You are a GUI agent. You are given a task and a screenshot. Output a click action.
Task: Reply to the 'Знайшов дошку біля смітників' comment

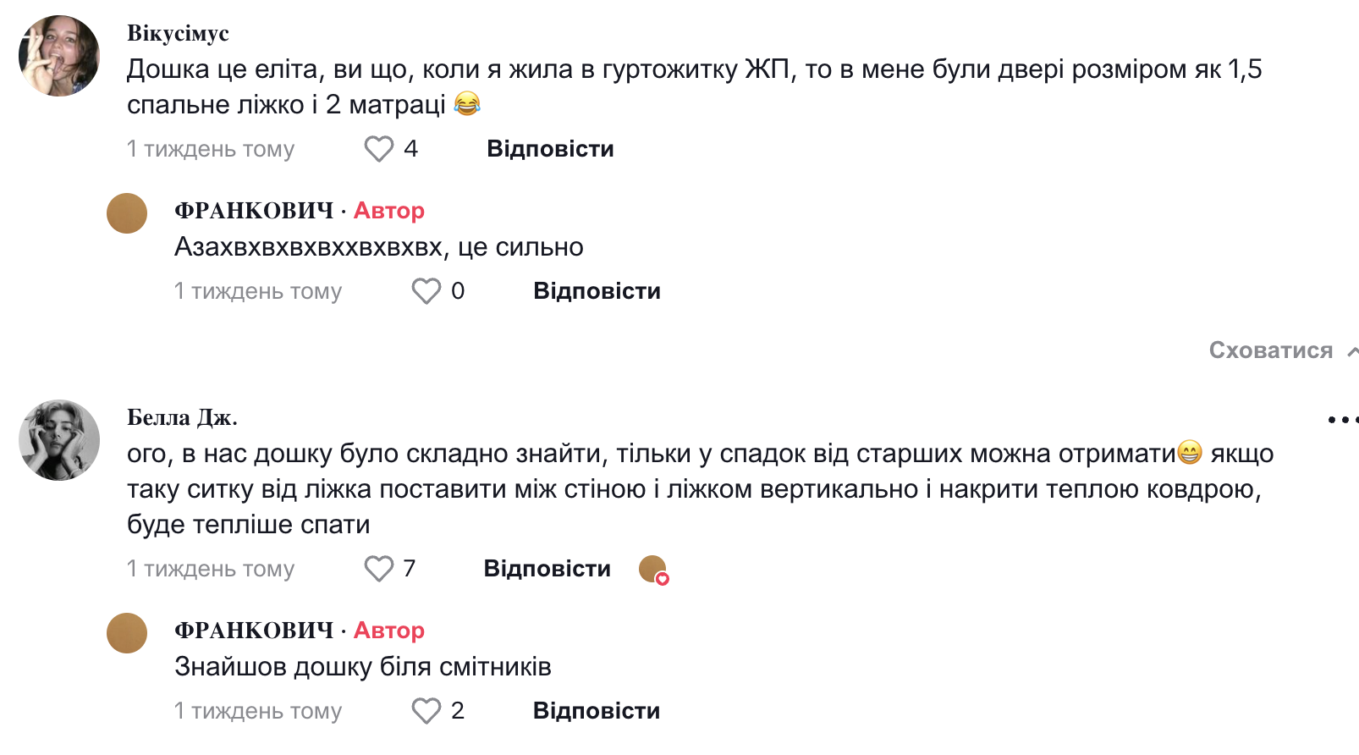coord(597,711)
